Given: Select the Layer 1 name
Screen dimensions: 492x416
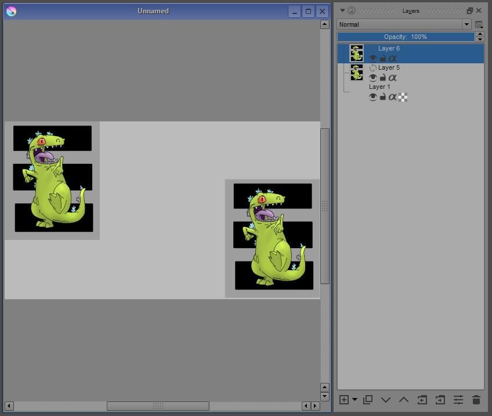Looking at the screenshot, I should pyautogui.click(x=379, y=87).
